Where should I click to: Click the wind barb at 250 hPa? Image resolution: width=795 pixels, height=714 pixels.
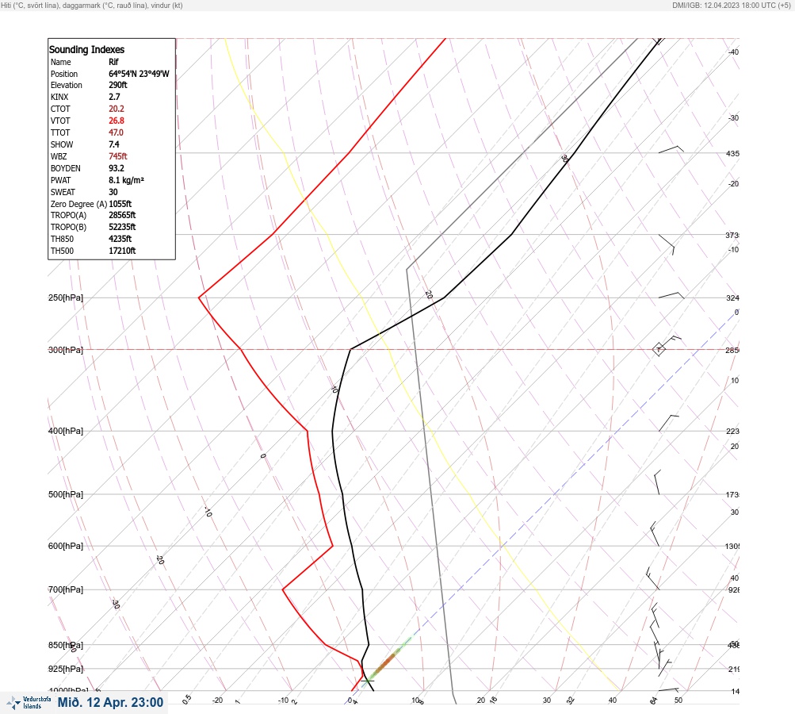coord(671,295)
